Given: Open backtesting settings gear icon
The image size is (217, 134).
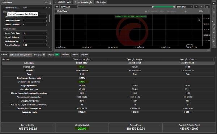Looking at the screenshot, I should click(57, 7).
